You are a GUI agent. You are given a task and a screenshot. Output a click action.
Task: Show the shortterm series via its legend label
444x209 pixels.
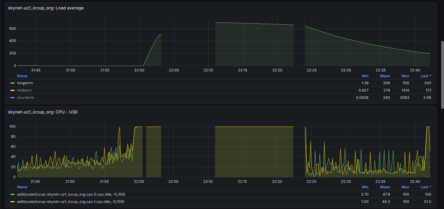26,98
